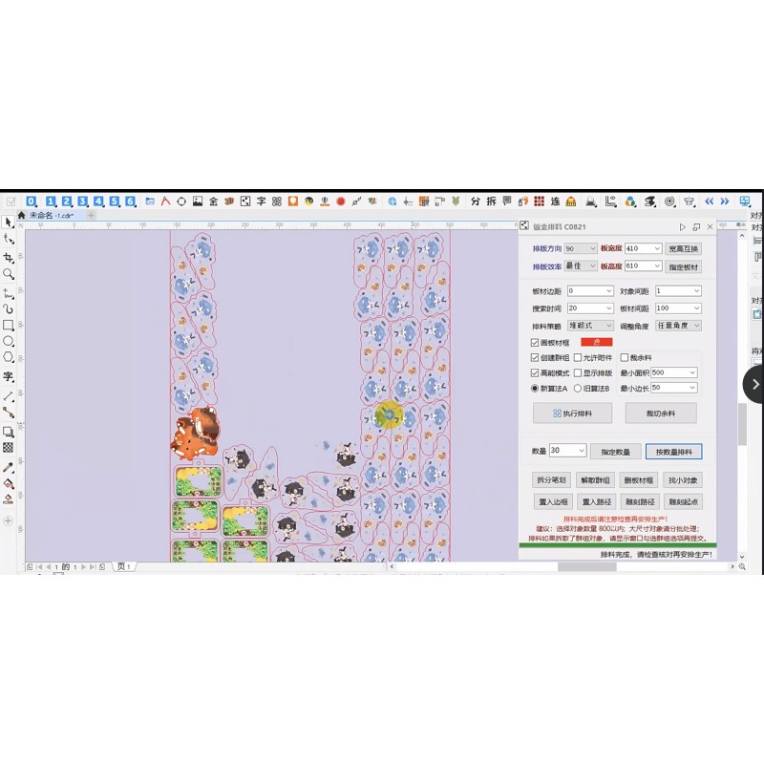Open the 调整角度 dropdown showing 任意角度
This screenshot has width=764, height=764.
(x=678, y=326)
